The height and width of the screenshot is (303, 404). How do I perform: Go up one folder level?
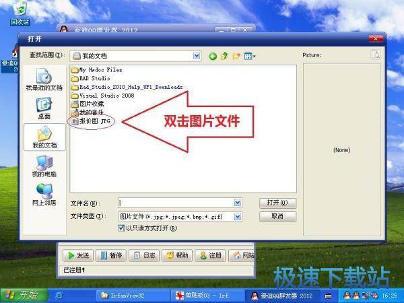pos(225,56)
